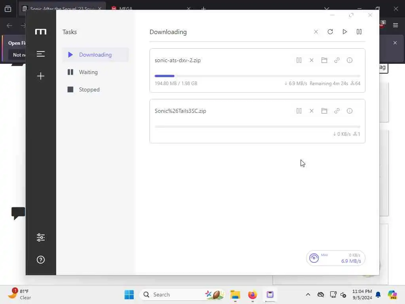The width and height of the screenshot is (405, 304).
Task: Open browser hamburger menu
Action: pyautogui.click(x=396, y=25)
